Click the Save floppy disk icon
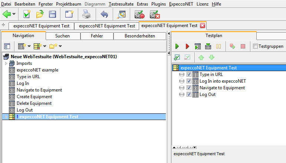The image size is (286, 163). [x=53, y=14]
